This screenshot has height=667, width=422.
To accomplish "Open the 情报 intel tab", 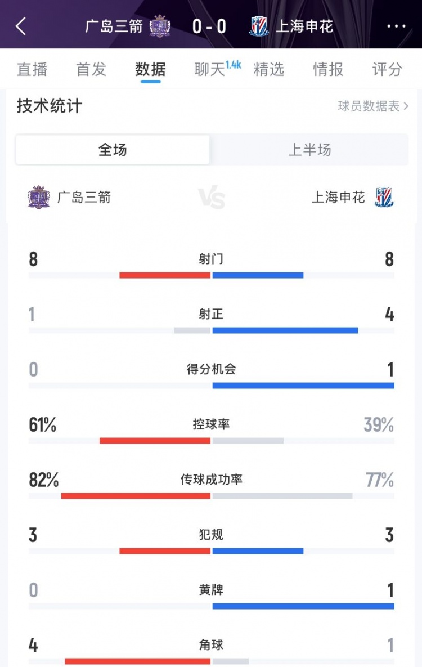I will (x=328, y=69).
